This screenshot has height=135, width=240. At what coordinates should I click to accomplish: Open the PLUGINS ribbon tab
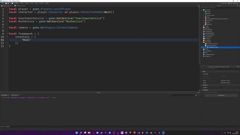coord(41,3)
